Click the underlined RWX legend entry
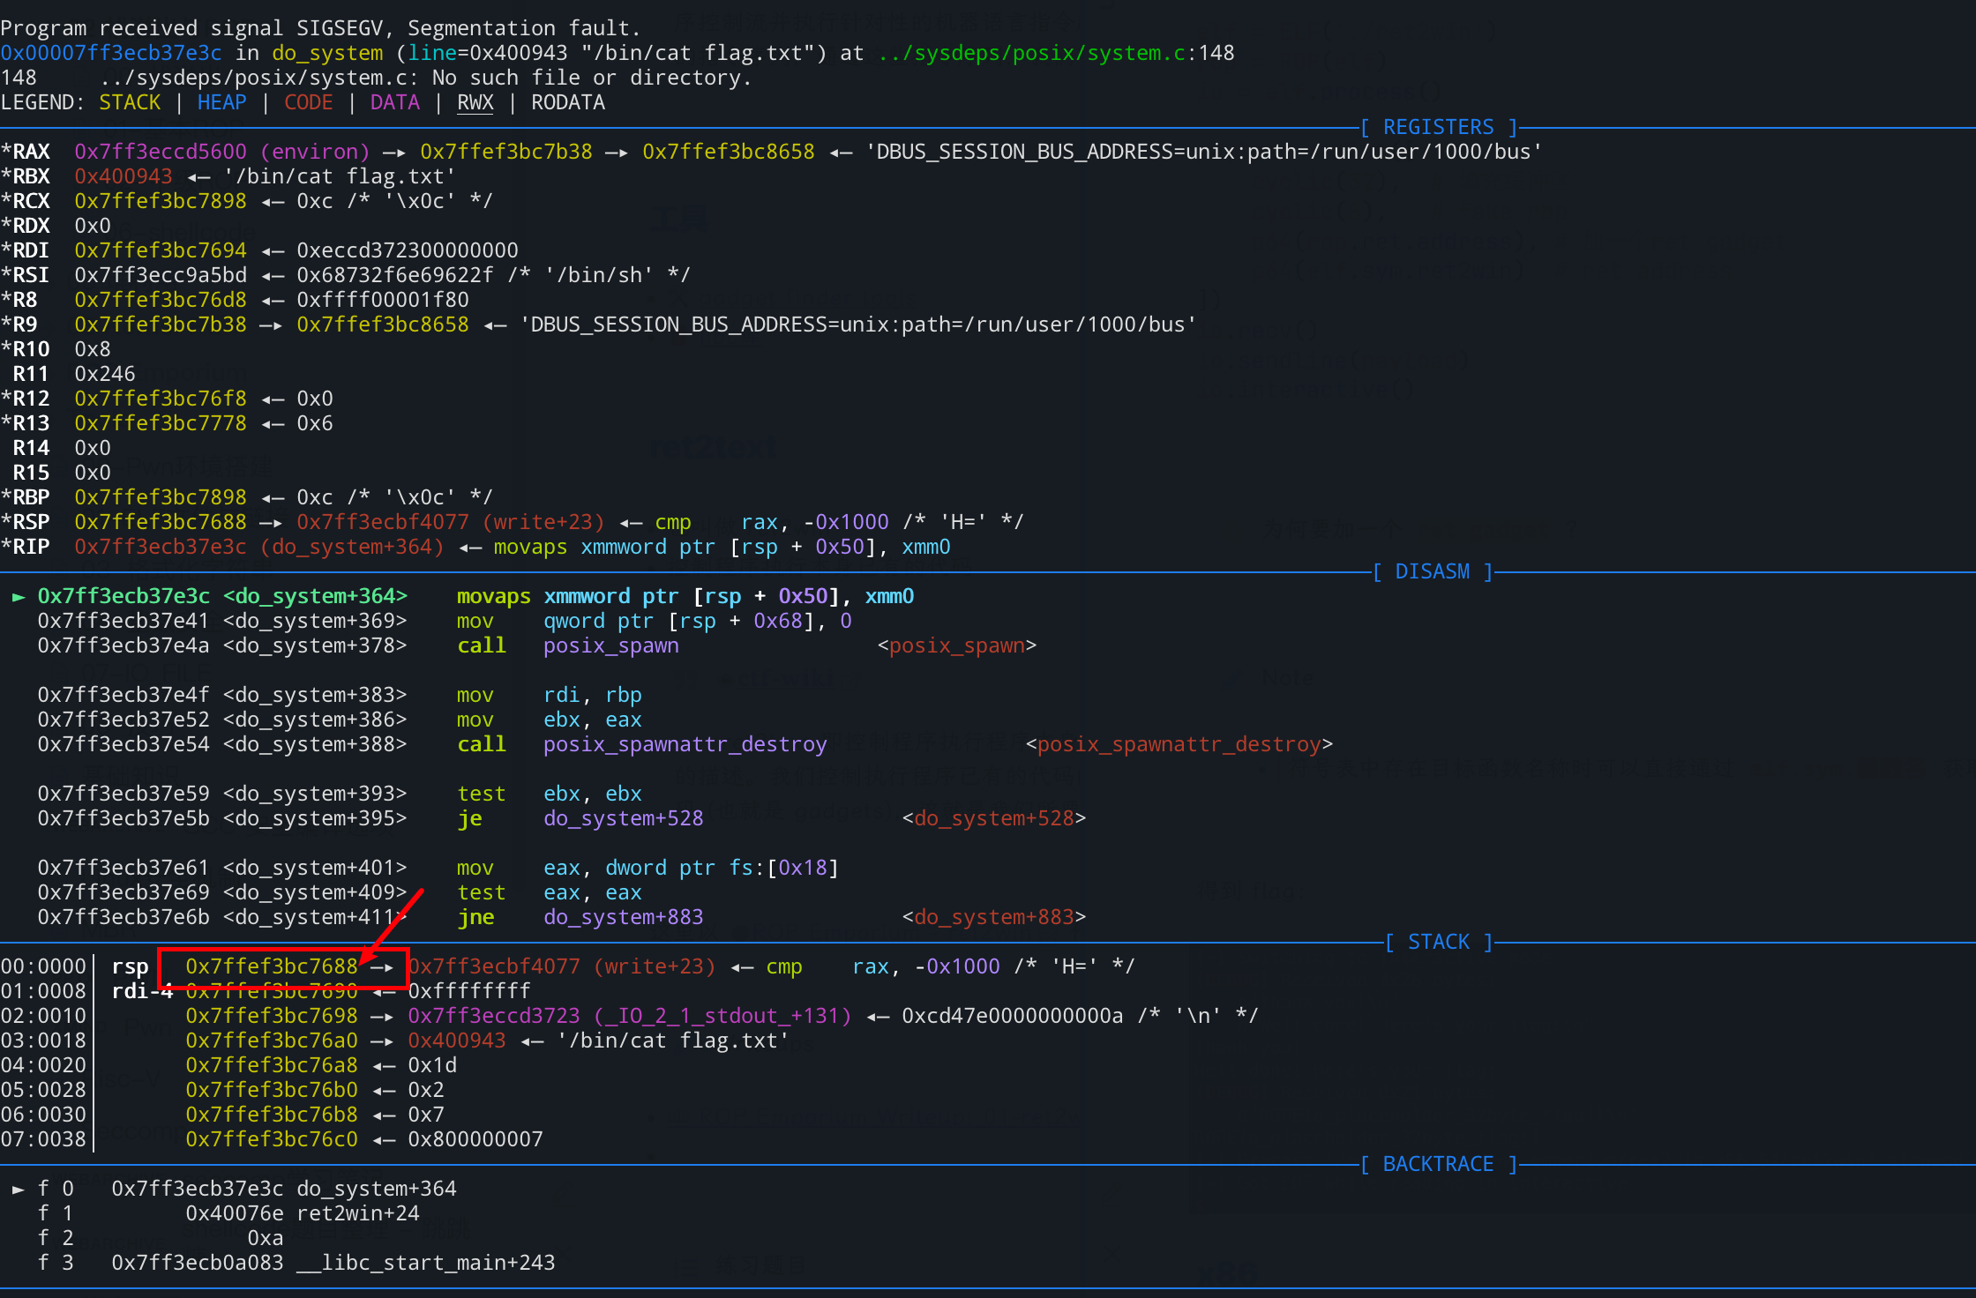The image size is (1976, 1298). (475, 103)
